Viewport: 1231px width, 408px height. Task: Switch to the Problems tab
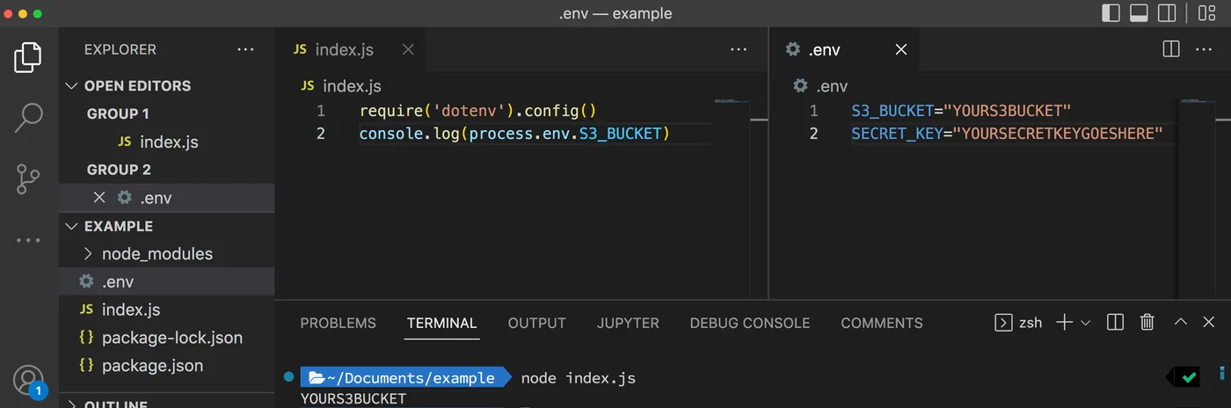tap(338, 323)
